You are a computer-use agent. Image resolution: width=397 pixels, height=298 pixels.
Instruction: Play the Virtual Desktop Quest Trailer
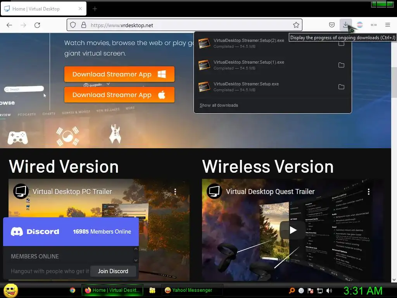[x=293, y=230]
